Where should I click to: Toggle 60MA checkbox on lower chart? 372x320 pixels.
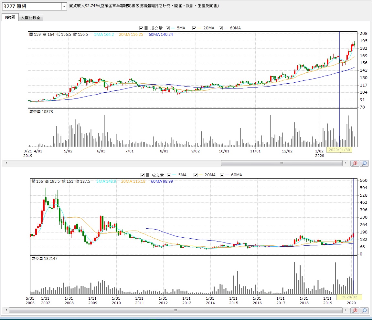point(222,175)
